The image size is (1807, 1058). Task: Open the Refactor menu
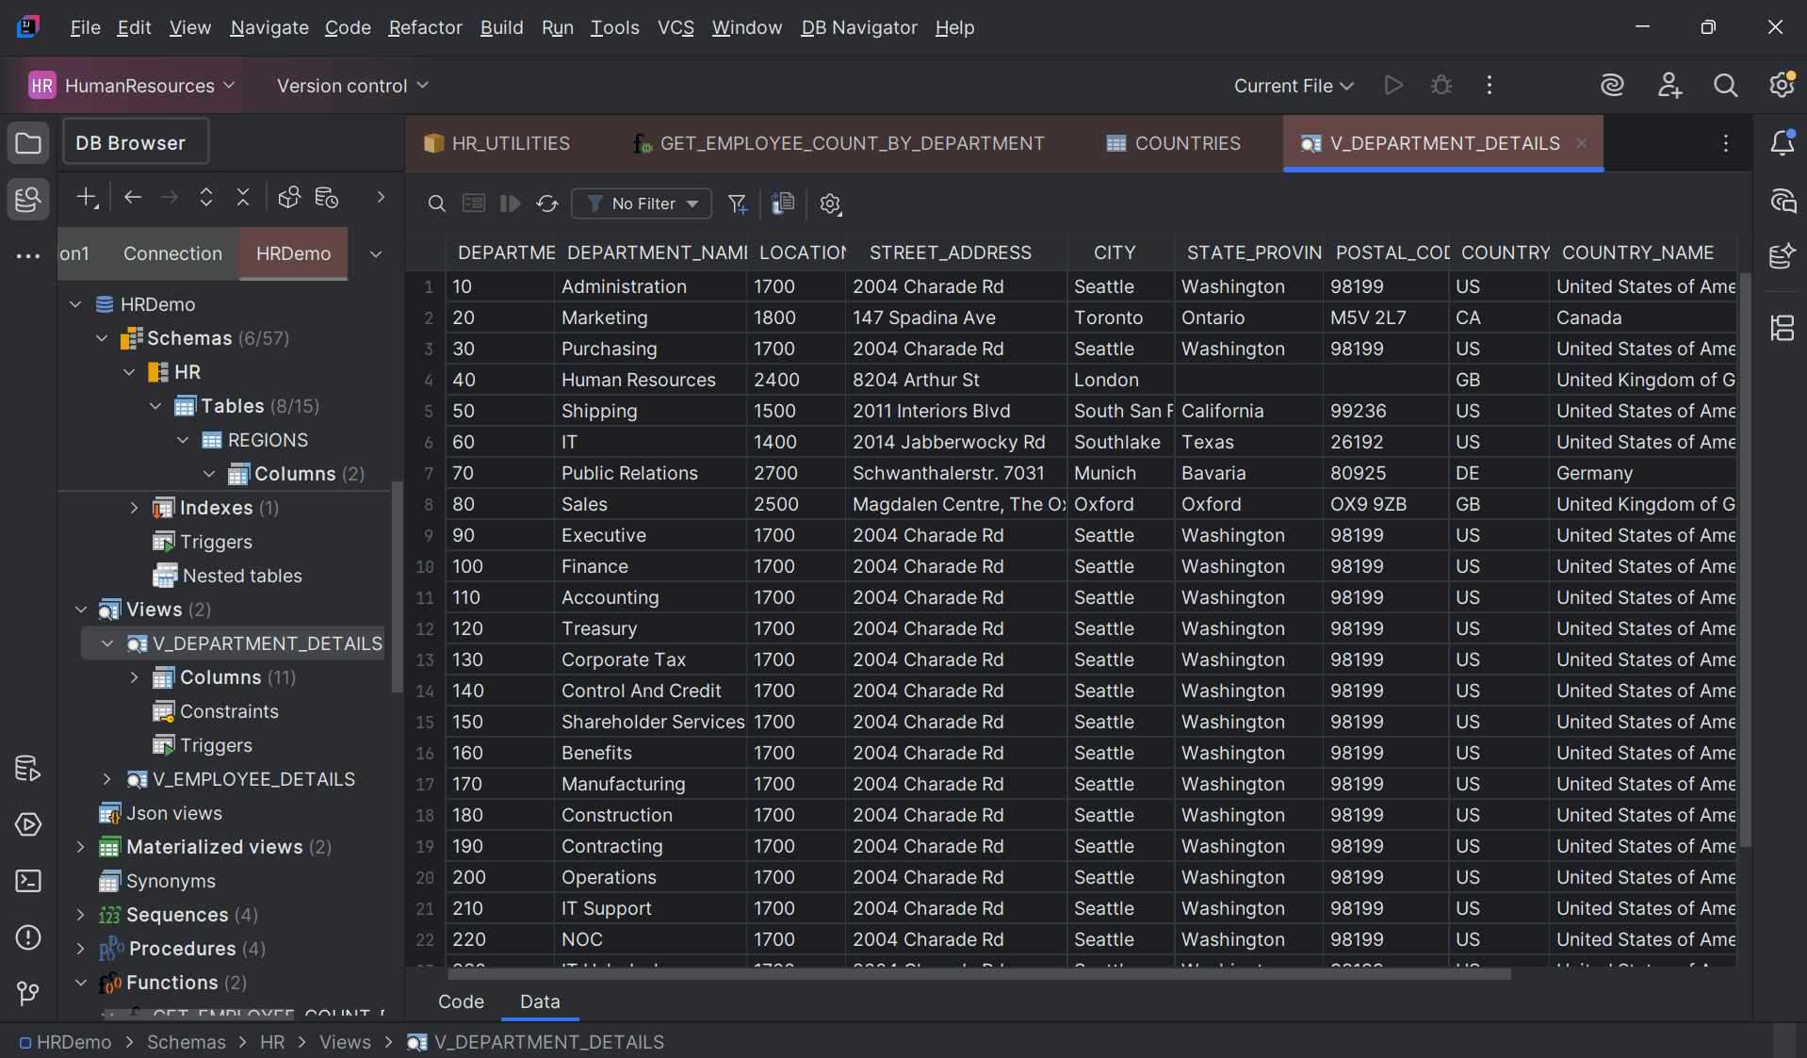425,27
